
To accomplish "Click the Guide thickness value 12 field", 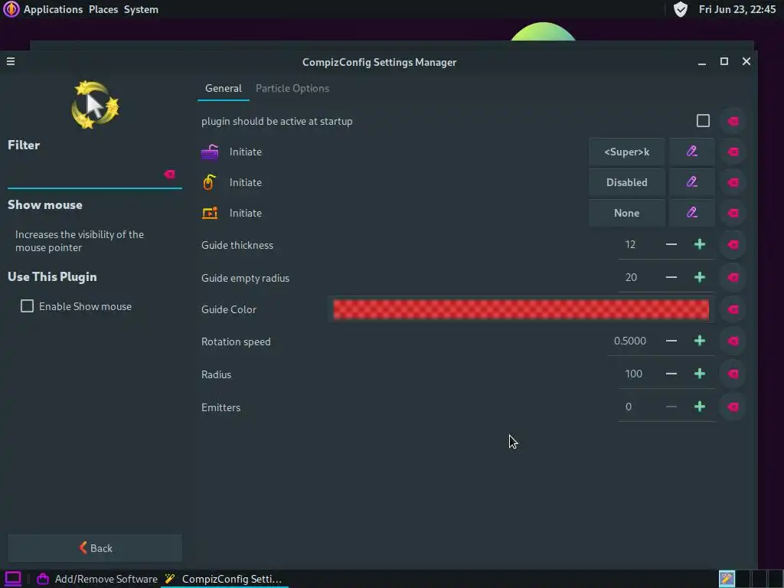I will point(639,244).
